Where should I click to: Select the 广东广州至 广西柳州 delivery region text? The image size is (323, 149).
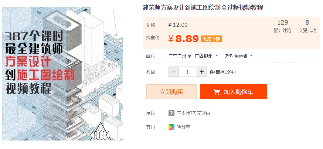point(190,55)
